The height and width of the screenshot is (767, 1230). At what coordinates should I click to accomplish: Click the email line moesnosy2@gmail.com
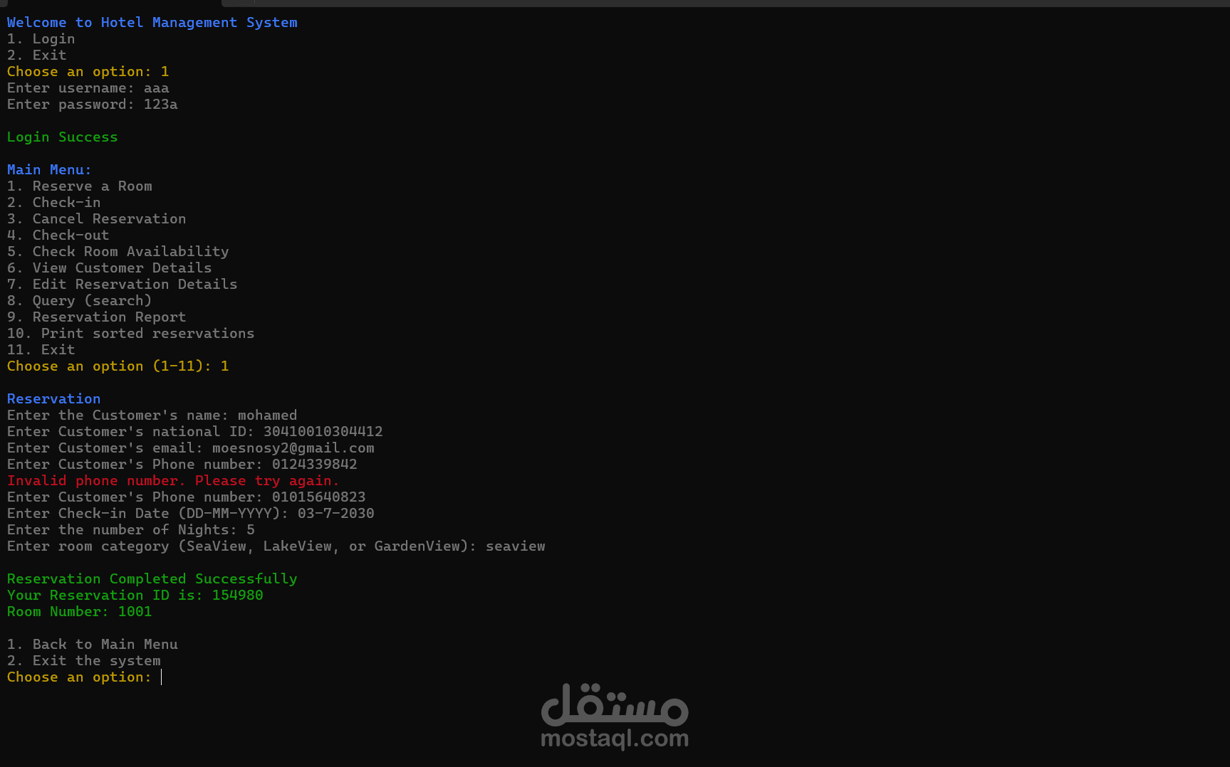(191, 448)
